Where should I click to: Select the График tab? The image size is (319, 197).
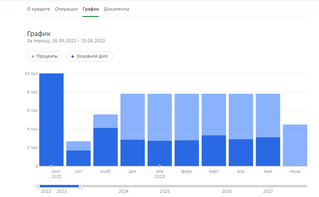tap(91, 9)
